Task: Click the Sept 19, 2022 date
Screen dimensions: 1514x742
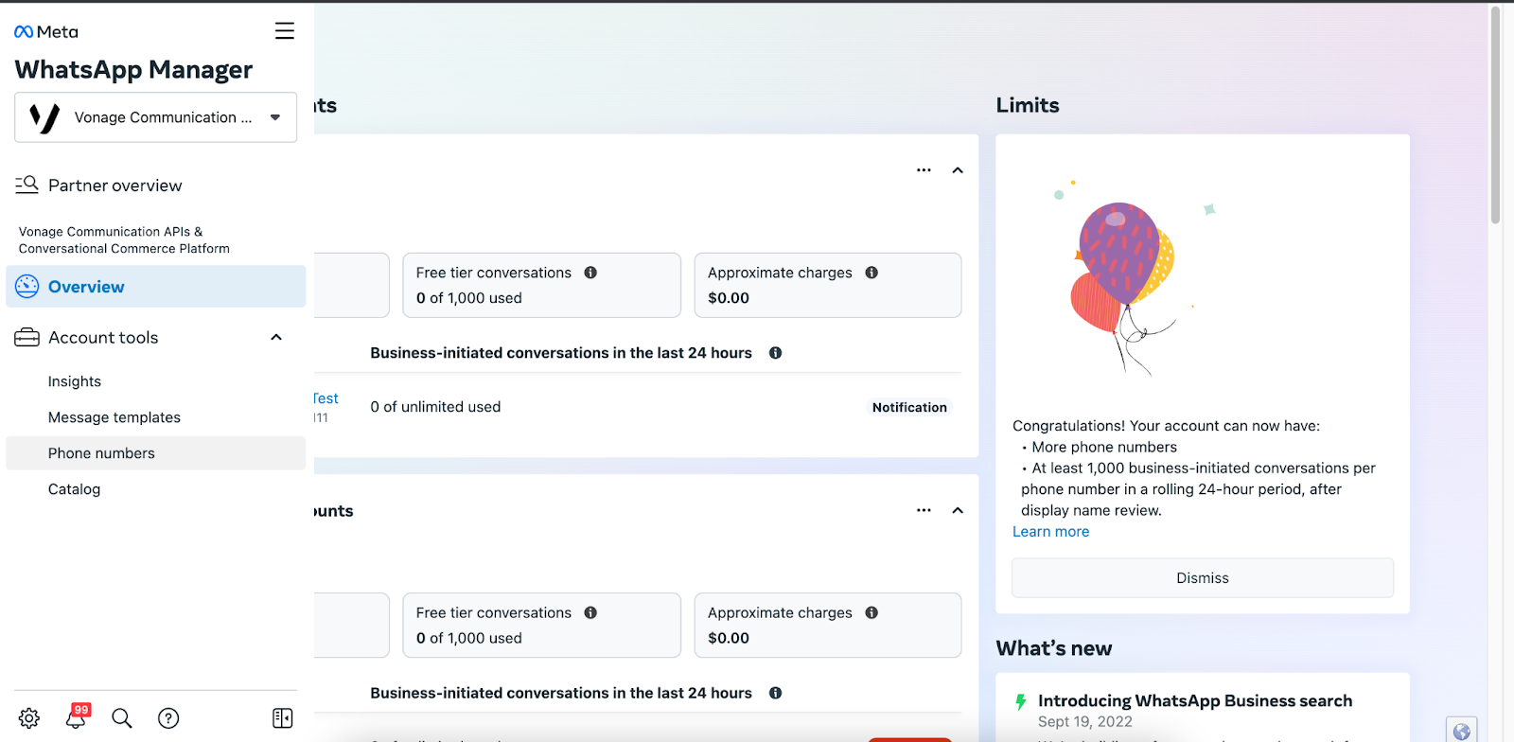Action: tap(1085, 721)
